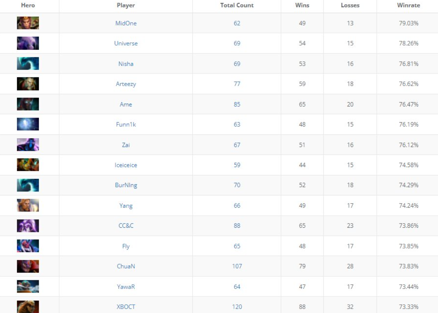The width and height of the screenshot is (438, 313).
Task: Click the hero icon in MidOne's row
Action: [x=28, y=23]
